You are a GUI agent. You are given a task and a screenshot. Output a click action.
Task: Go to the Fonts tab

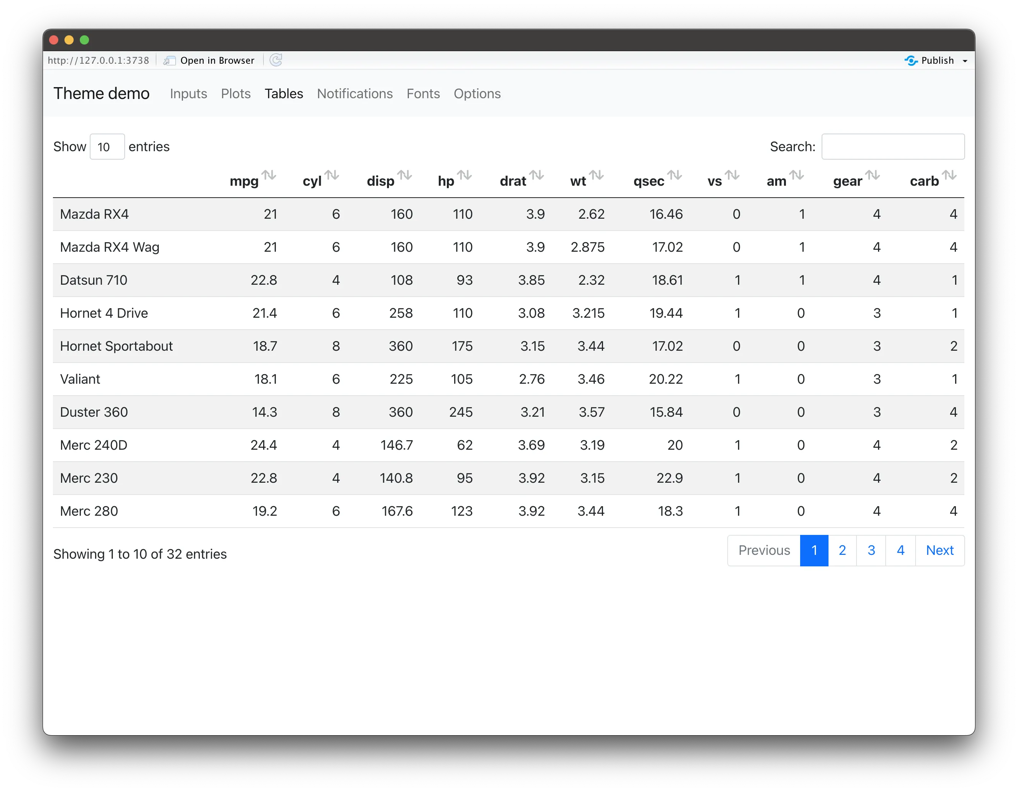(423, 94)
